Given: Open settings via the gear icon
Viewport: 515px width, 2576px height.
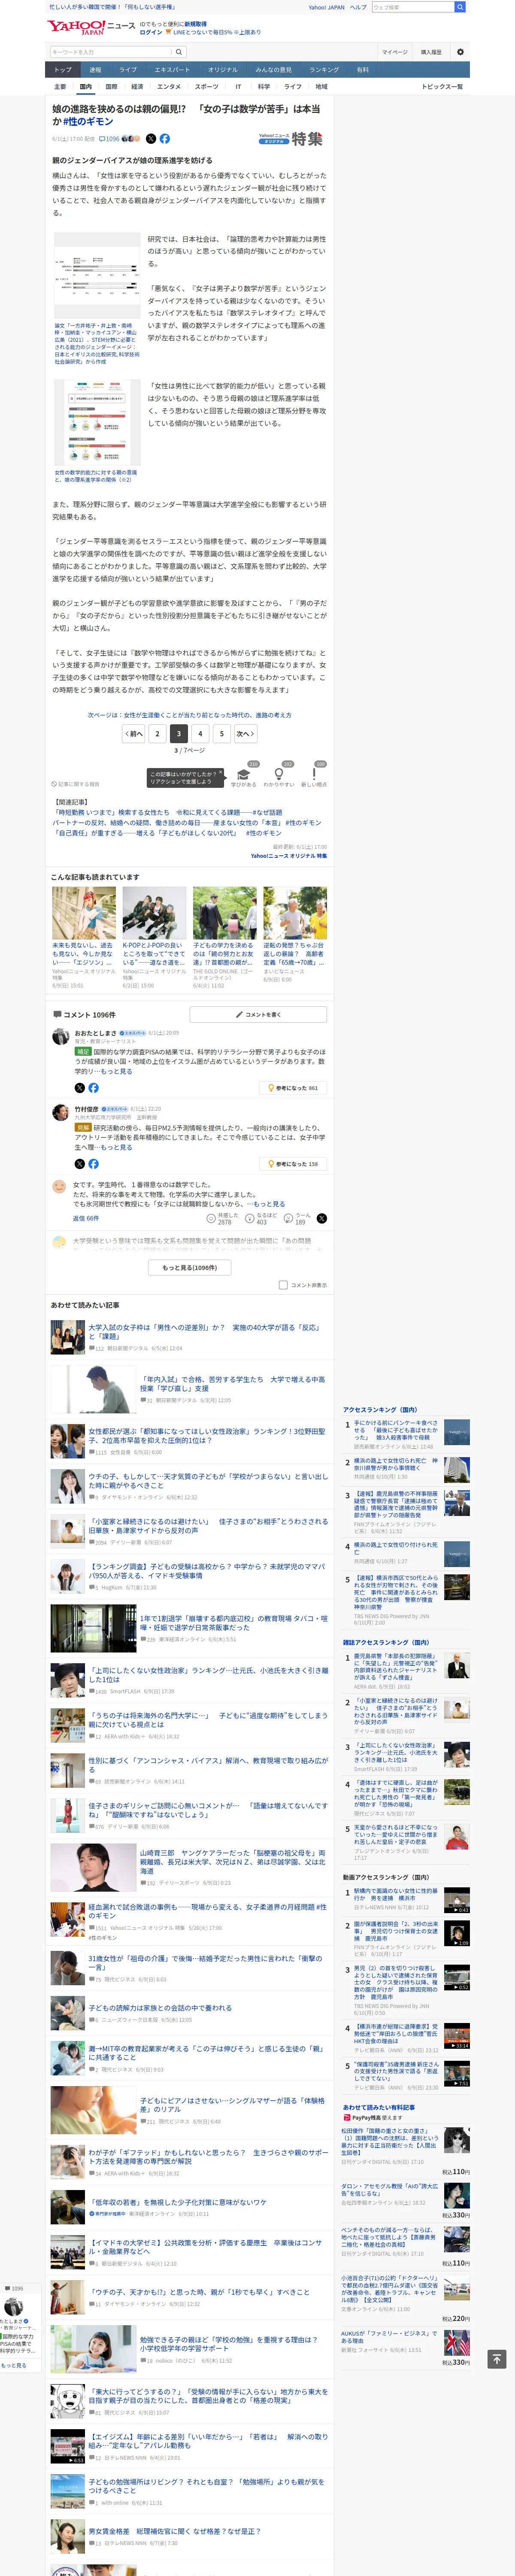Looking at the screenshot, I should (x=460, y=52).
